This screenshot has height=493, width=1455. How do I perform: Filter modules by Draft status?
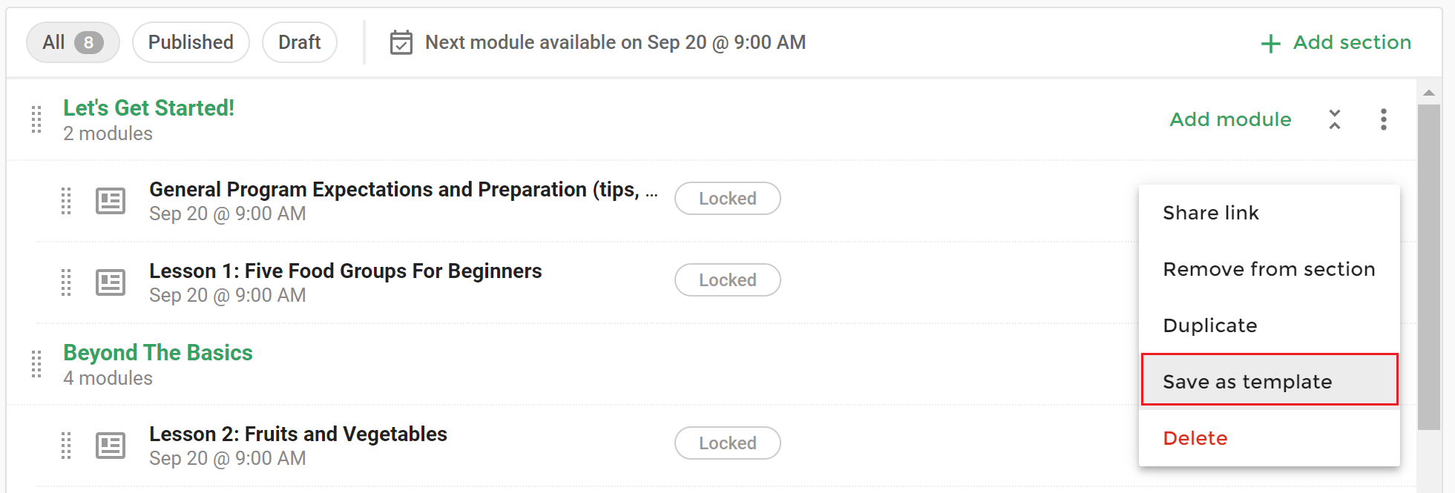click(x=300, y=42)
